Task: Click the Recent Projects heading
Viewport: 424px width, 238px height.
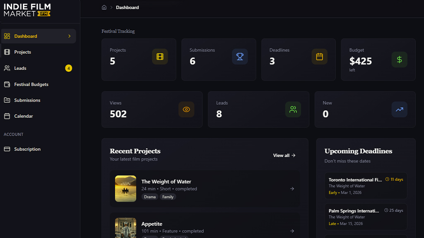Action: [x=135, y=151]
